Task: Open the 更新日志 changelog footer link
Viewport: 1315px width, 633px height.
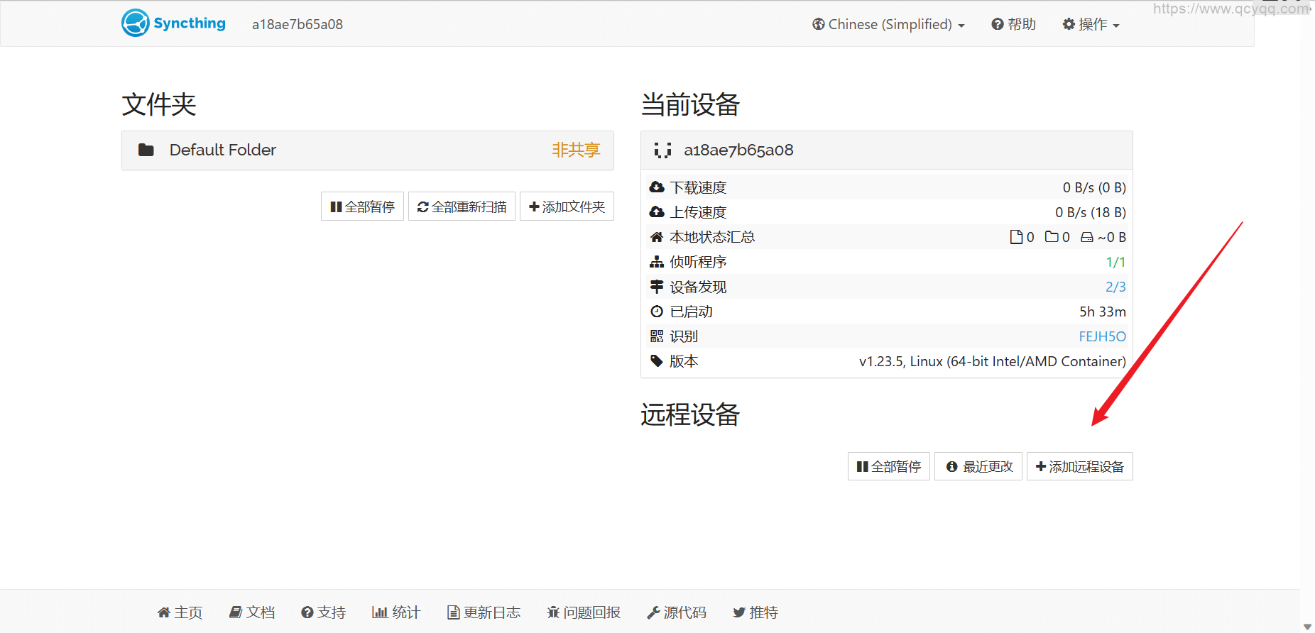Action: (x=484, y=612)
